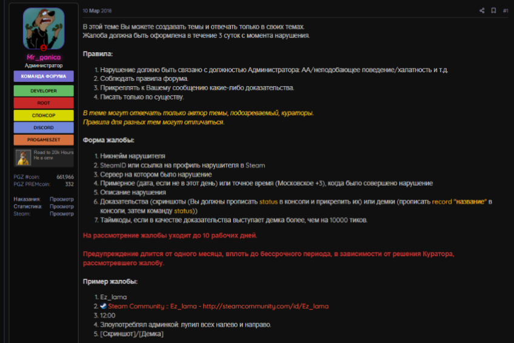Click the PGZ #coin balance 661,966
Image resolution: width=514 pixels, height=343 pixels.
click(65, 177)
